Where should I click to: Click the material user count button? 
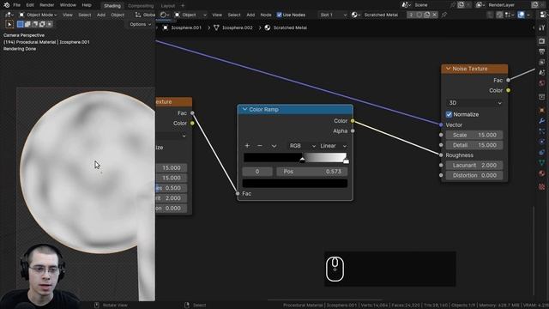pos(411,15)
